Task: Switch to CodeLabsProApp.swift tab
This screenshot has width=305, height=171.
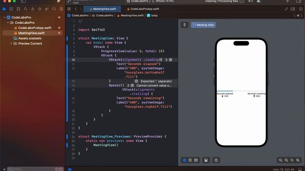Action: [x=143, y=9]
